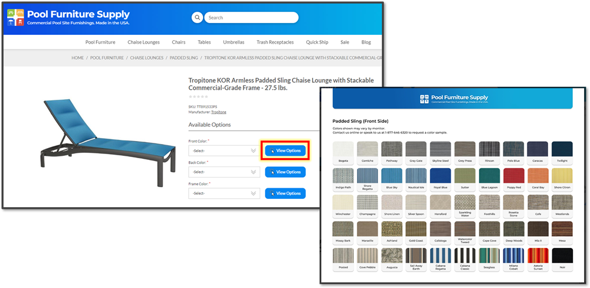Select the Mesa color swatch
590x288 pixels.
(562, 233)
